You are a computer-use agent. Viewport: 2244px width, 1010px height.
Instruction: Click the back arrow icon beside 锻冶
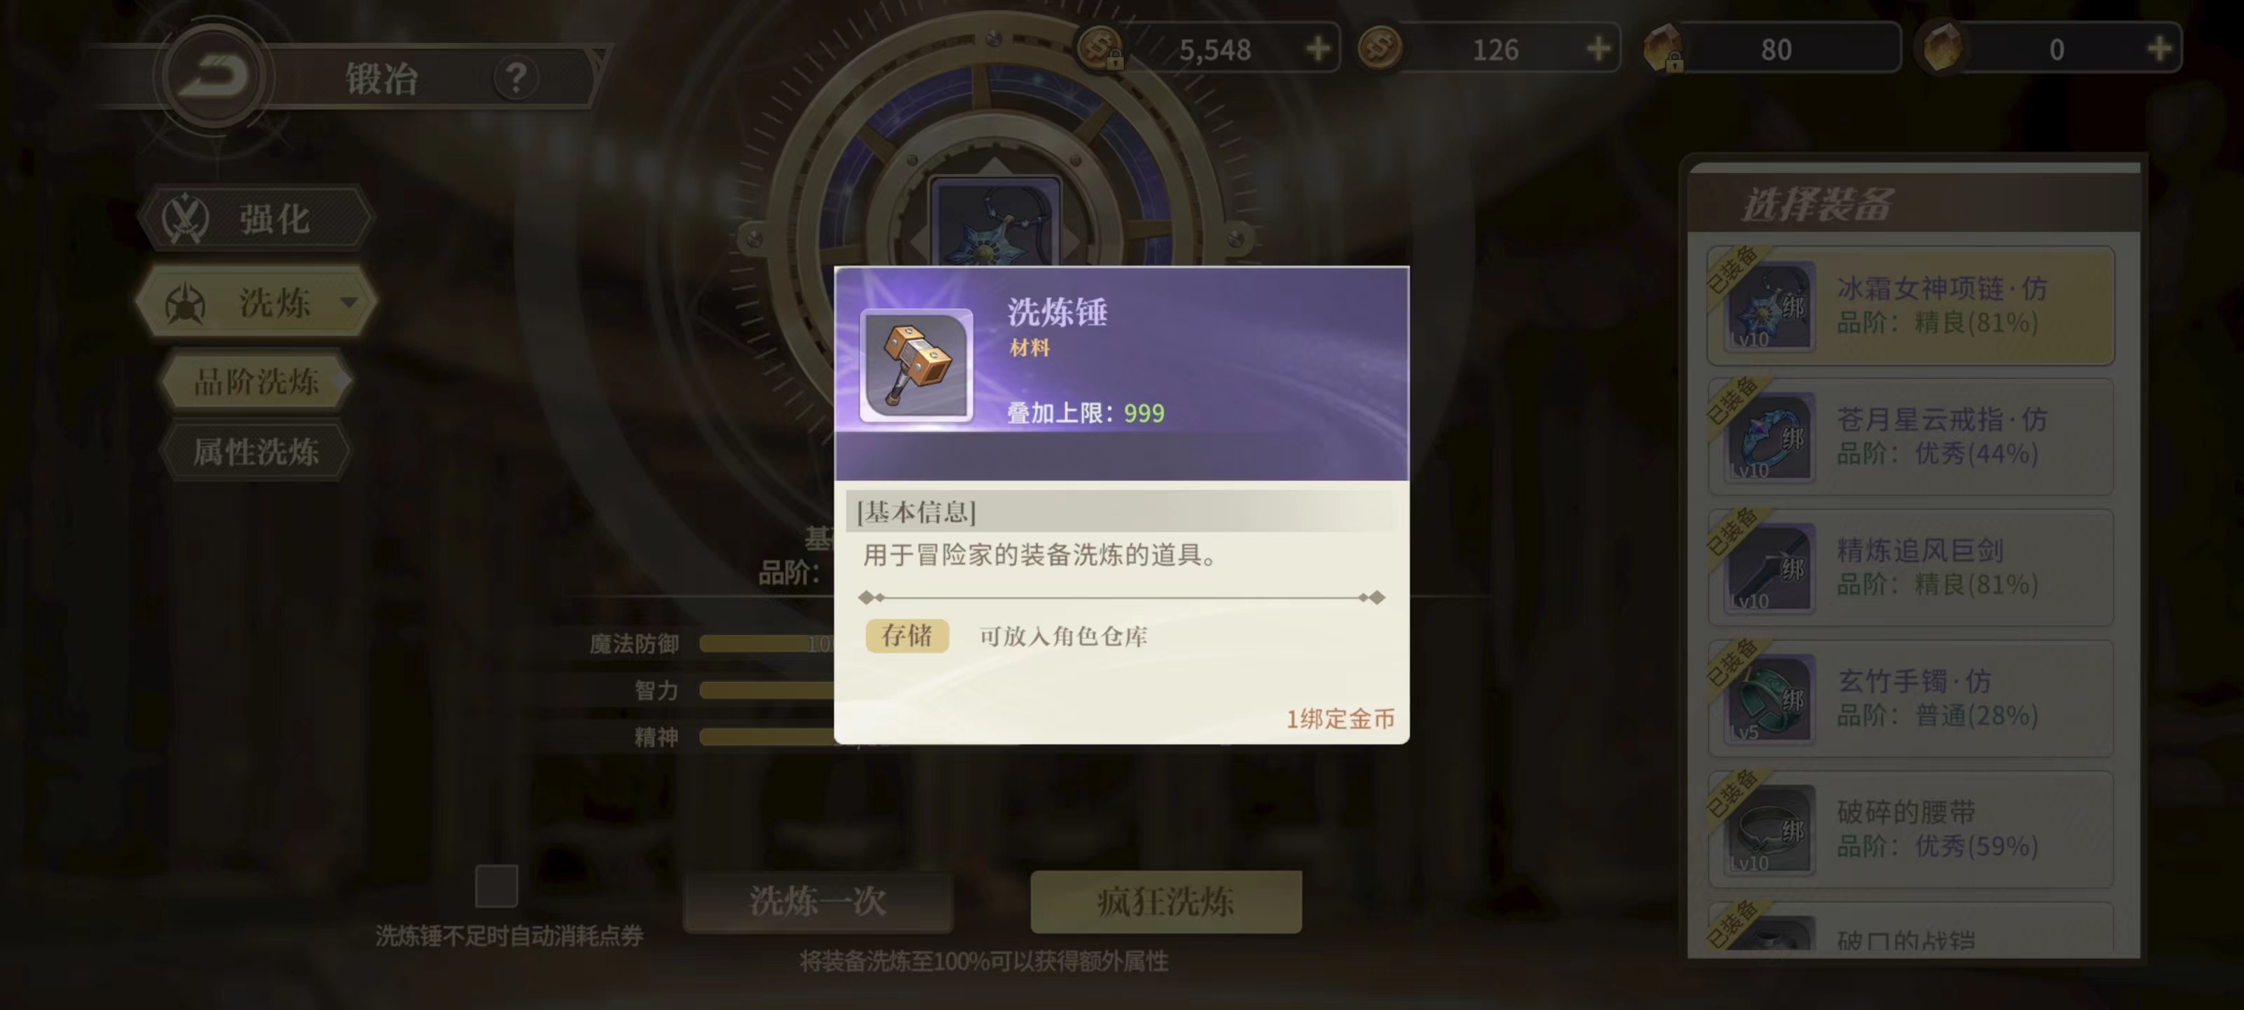pos(215,76)
